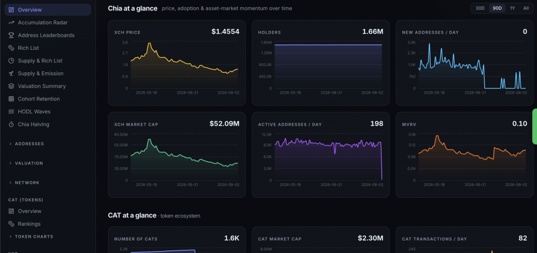
Task: Expand the NETWORK sidebar section
Action: point(24,183)
